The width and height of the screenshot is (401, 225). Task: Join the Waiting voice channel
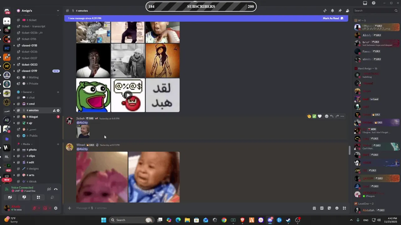(x=38, y=77)
